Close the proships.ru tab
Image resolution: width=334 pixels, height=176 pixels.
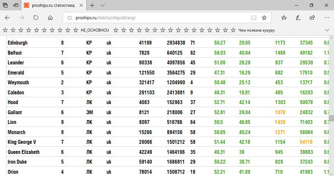click(81, 5)
